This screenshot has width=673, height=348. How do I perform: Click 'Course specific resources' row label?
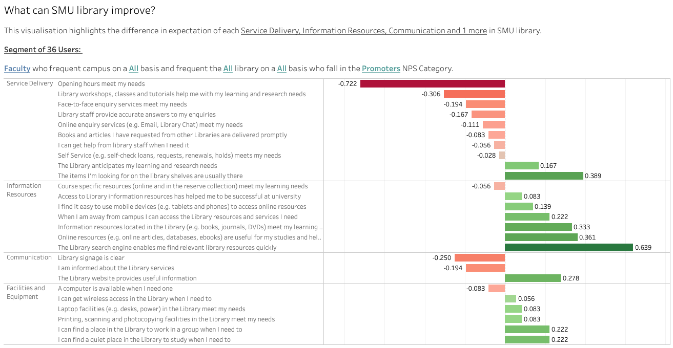183,186
